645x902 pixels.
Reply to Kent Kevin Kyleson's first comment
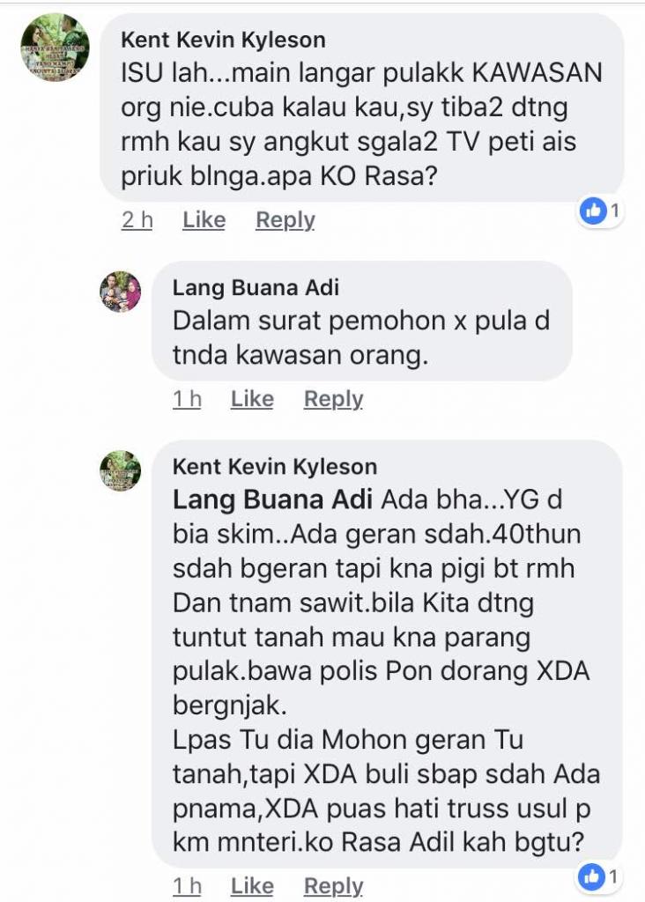click(285, 219)
